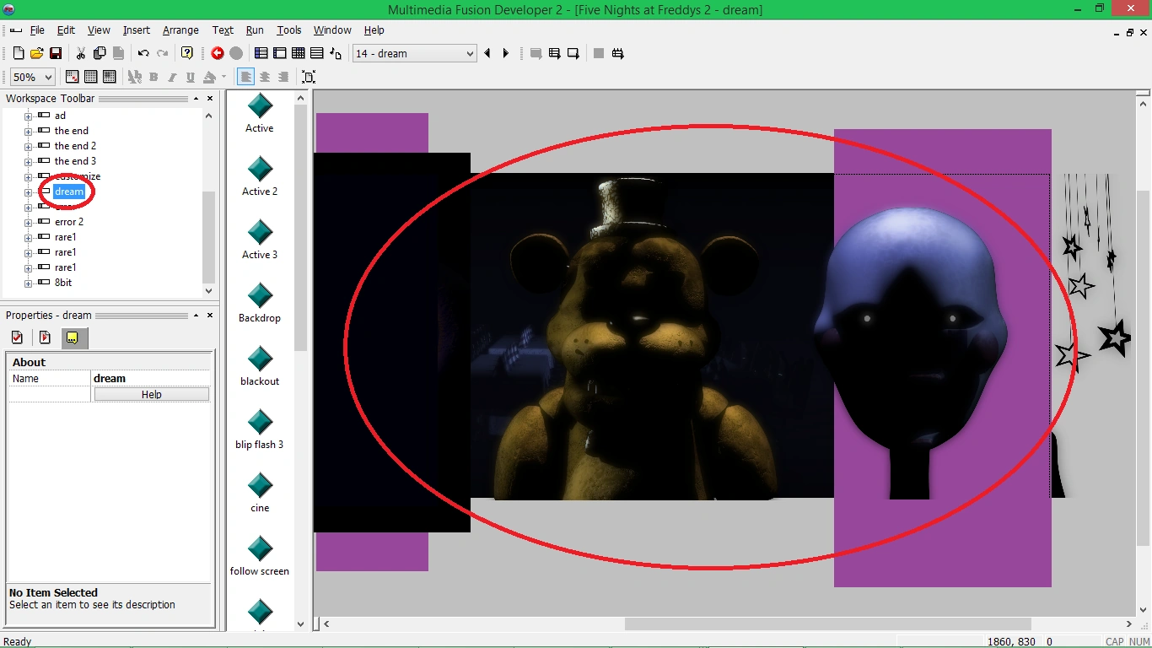Toggle the snap to grid icon
This screenshot has width=1152, height=648.
click(110, 77)
